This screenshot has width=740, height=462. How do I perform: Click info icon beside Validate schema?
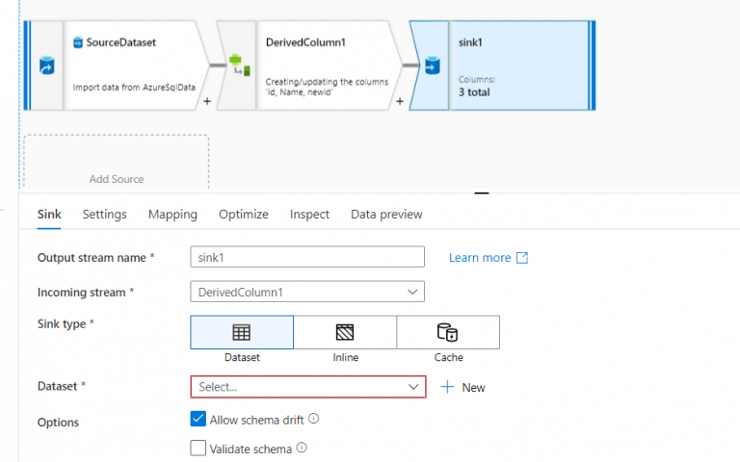point(302,448)
